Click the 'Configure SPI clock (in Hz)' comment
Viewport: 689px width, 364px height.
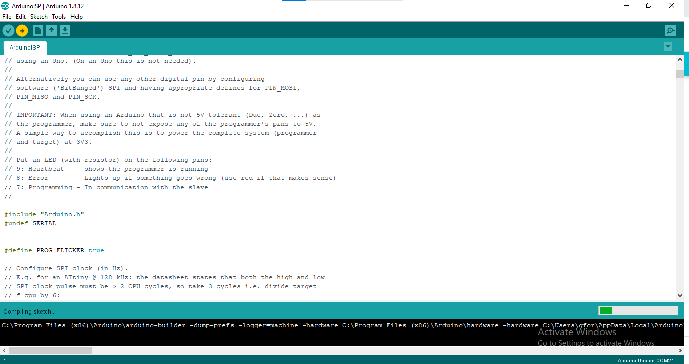[x=66, y=268]
